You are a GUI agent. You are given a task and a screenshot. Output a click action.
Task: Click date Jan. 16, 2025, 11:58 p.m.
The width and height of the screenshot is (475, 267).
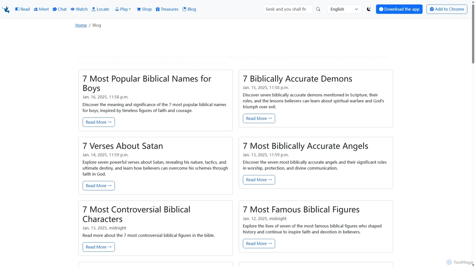[105, 97]
